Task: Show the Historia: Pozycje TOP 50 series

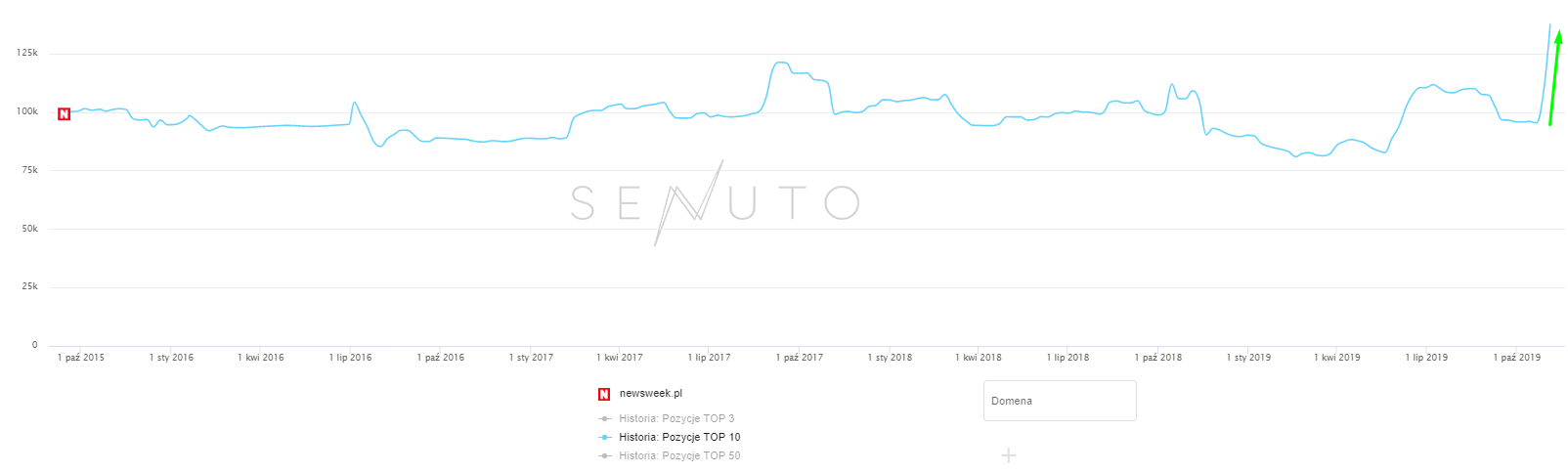Action: (x=678, y=455)
